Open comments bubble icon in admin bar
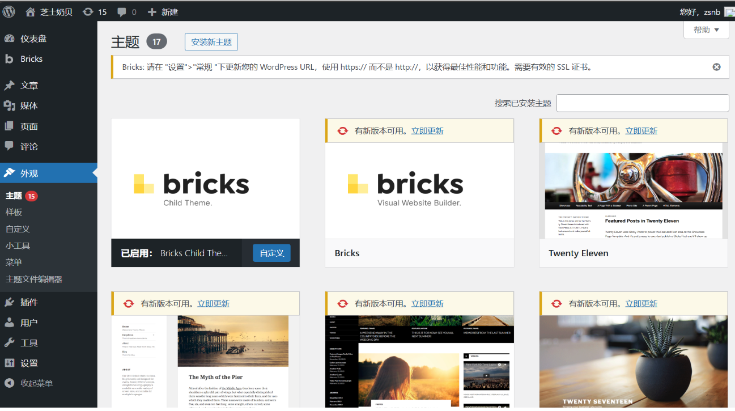The width and height of the screenshot is (735, 411). click(x=122, y=12)
